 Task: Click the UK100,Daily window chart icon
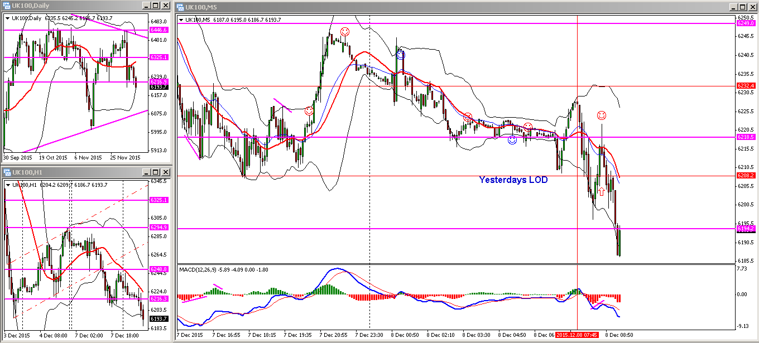coord(7,6)
